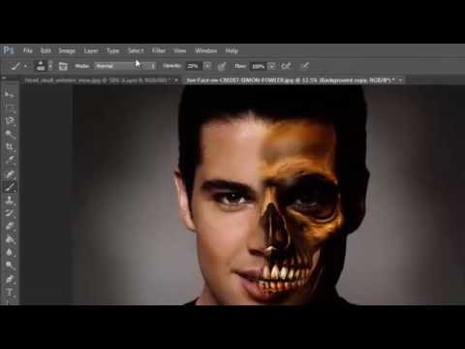465x349 pixels.
Task: Select the Crop tool
Action: coord(10,147)
